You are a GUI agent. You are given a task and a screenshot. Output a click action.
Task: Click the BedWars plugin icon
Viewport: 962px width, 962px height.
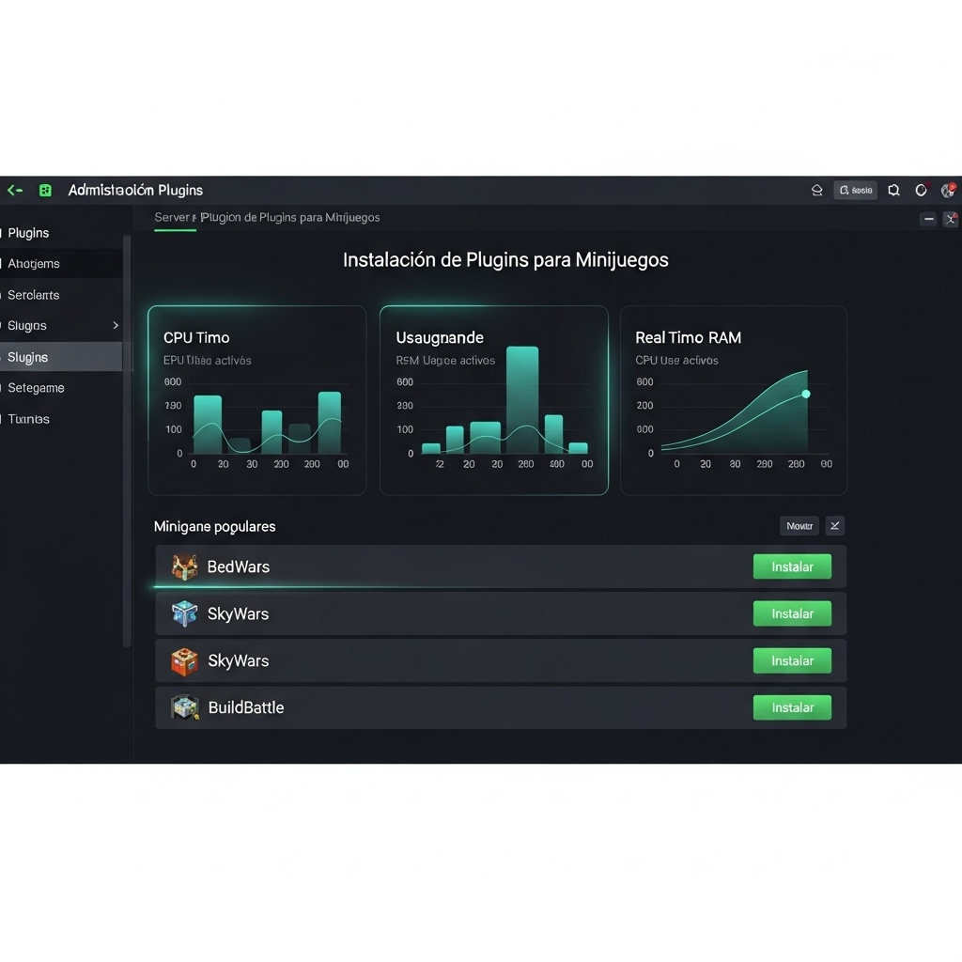184,566
